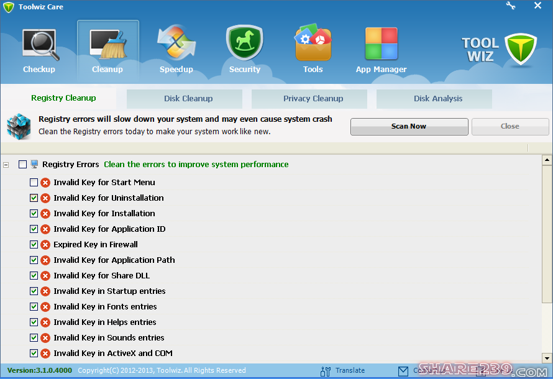
Task: Click the vertical scrollbar thumb
Action: tap(547, 234)
